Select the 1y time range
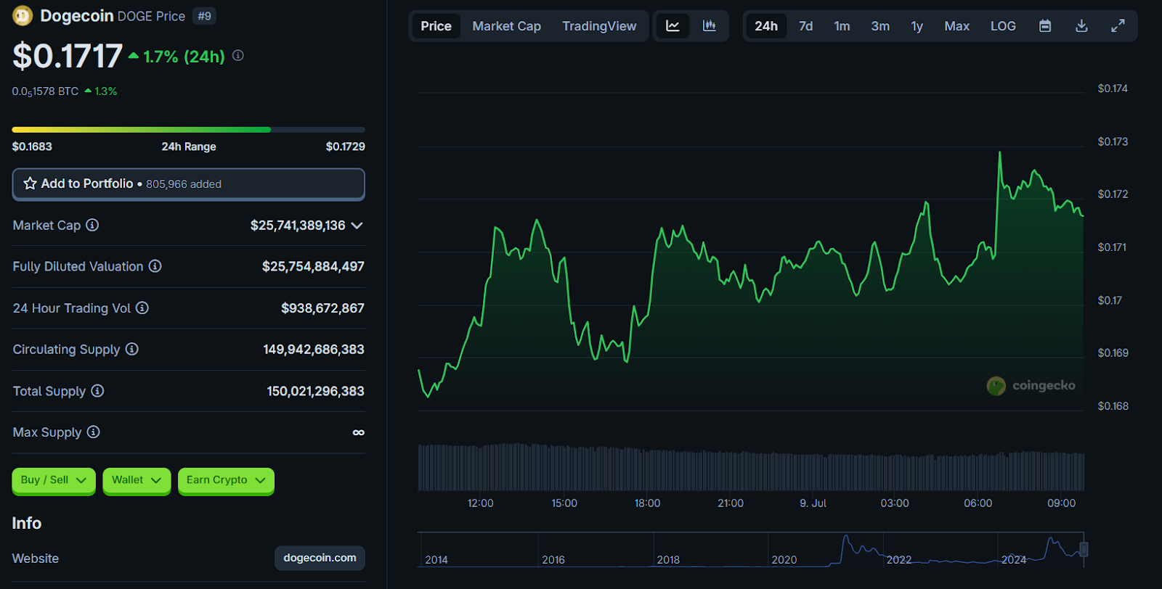Screen dimensions: 1162x589 pos(917,26)
